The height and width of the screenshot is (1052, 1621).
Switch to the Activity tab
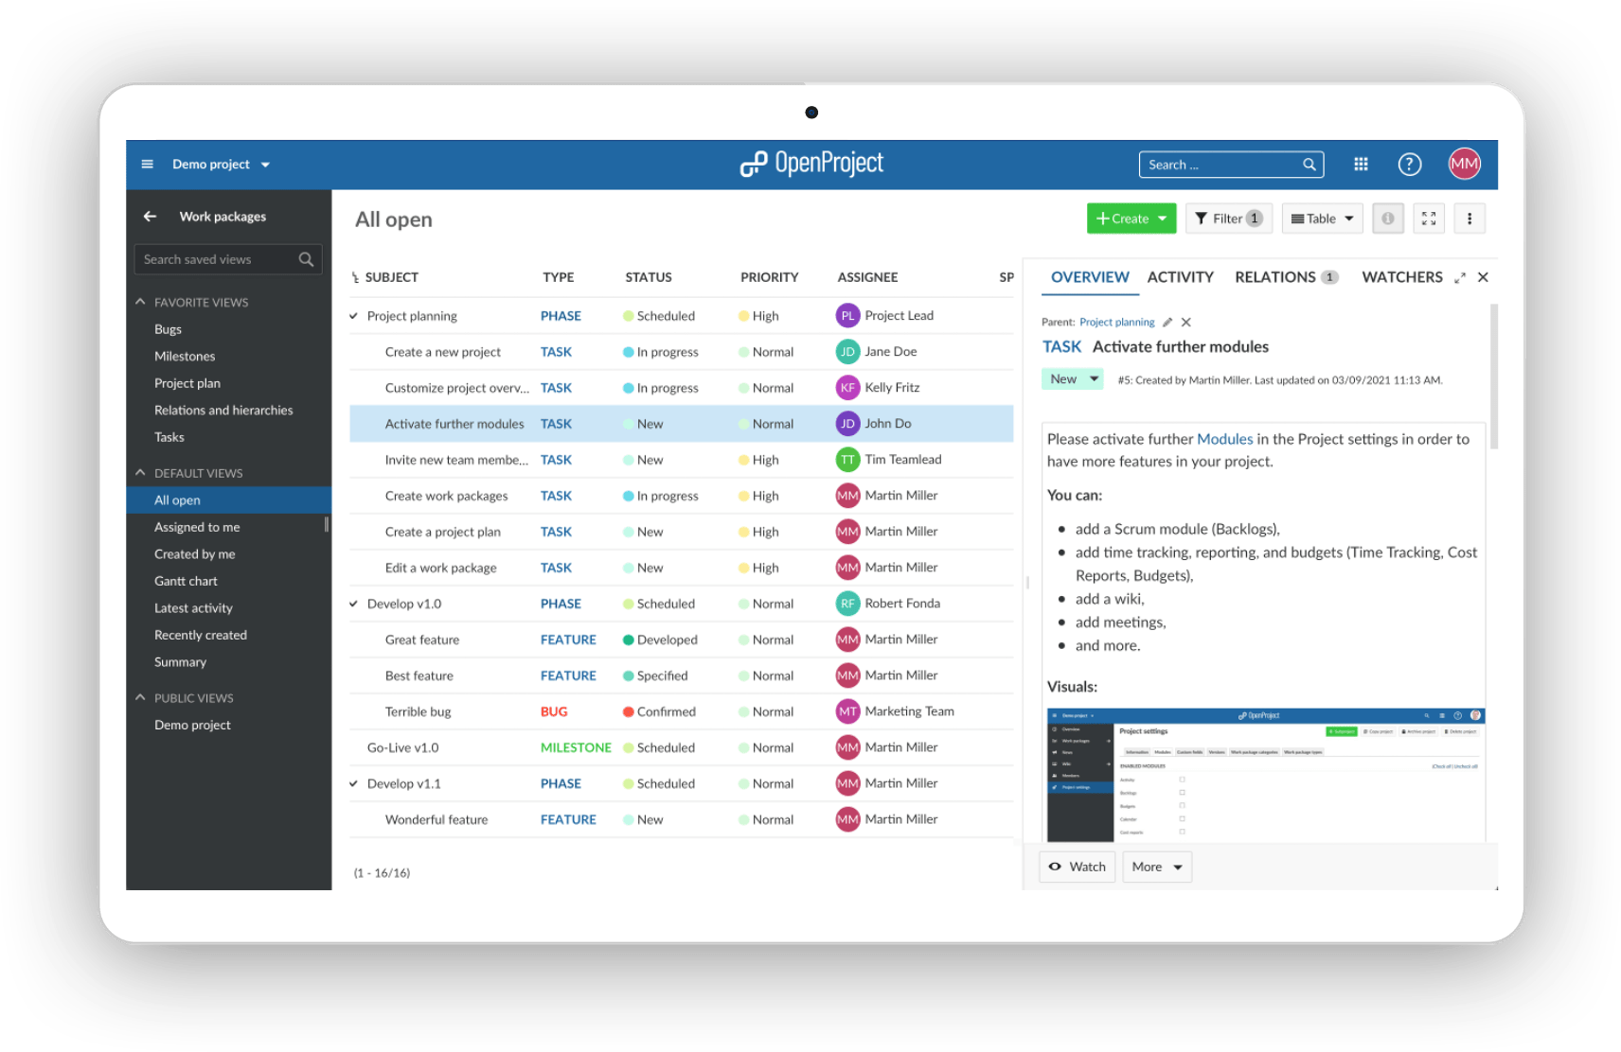click(x=1180, y=277)
